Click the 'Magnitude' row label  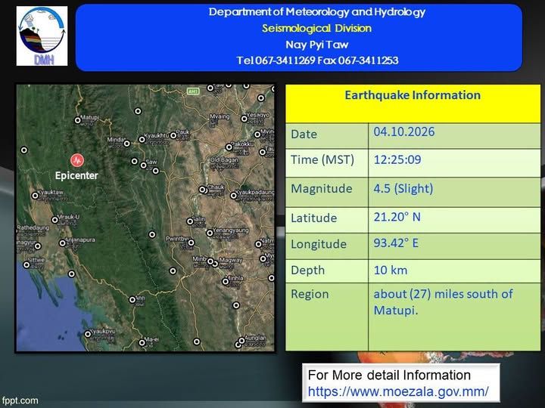point(322,189)
